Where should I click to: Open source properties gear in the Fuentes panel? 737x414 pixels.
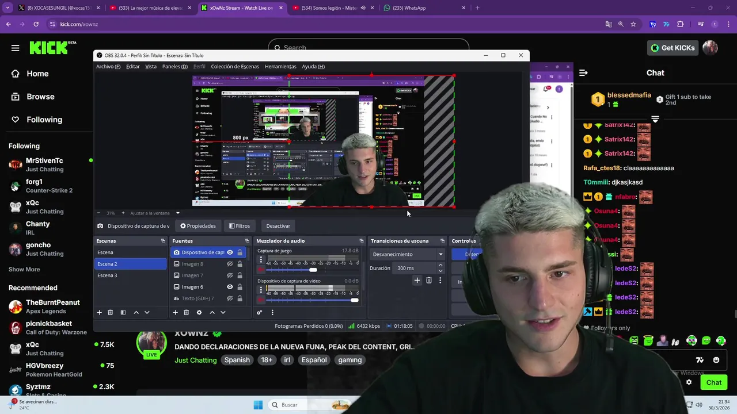coord(199,312)
